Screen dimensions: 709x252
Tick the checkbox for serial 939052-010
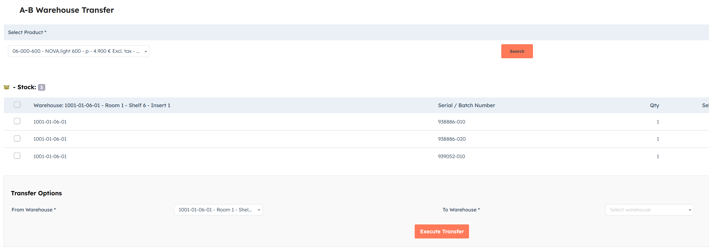click(x=17, y=156)
